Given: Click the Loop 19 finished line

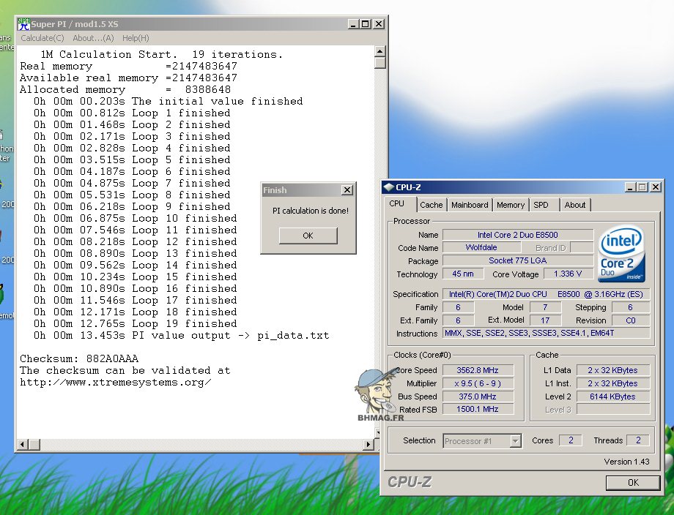Looking at the screenshot, I should (x=136, y=323).
